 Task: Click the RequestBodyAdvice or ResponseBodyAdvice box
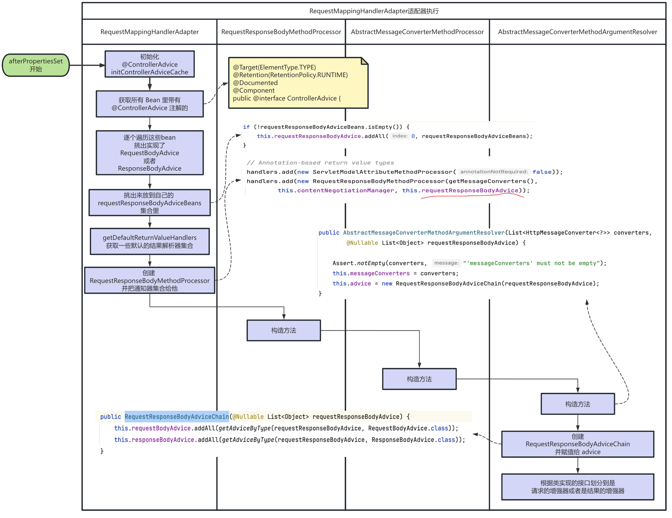[150, 153]
